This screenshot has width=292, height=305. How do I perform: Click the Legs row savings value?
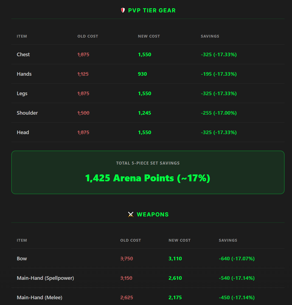pos(219,94)
